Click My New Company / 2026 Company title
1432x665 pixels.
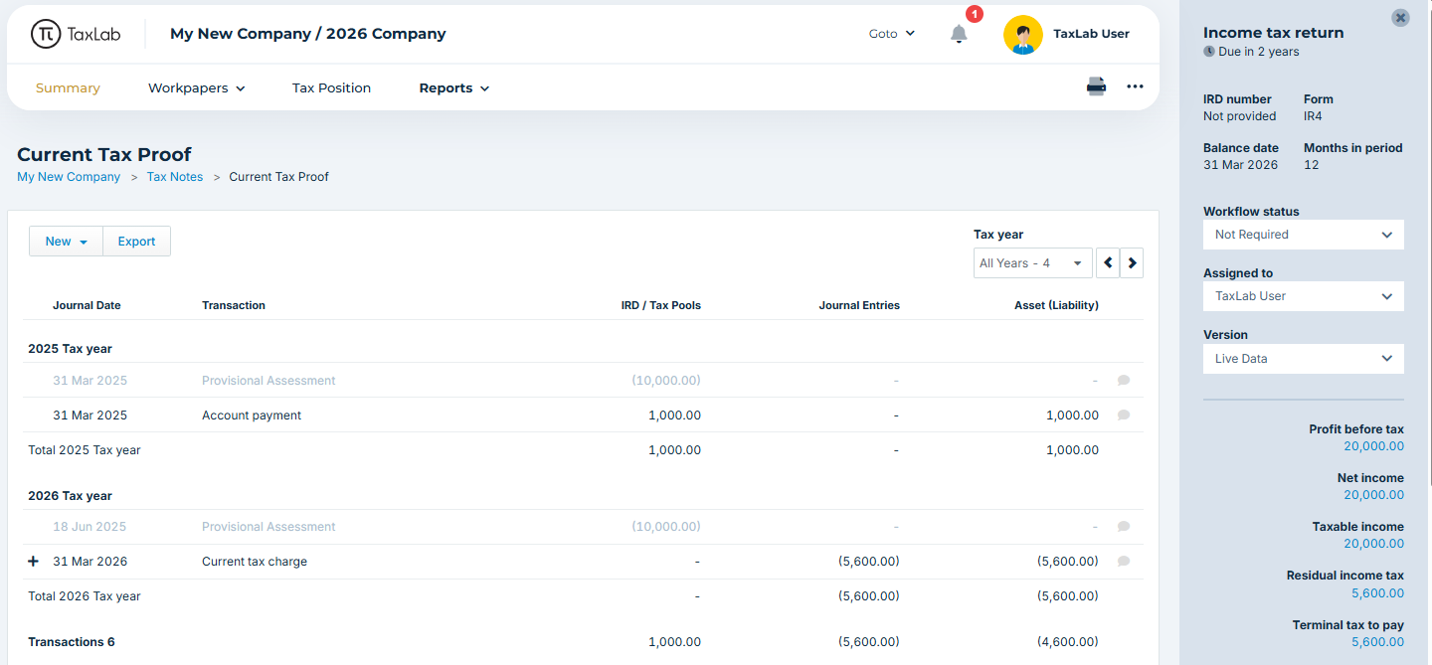coord(308,34)
